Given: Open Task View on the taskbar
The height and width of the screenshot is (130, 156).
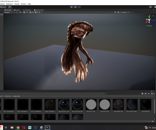Looking at the screenshot, I should pyautogui.click(x=6, y=127).
